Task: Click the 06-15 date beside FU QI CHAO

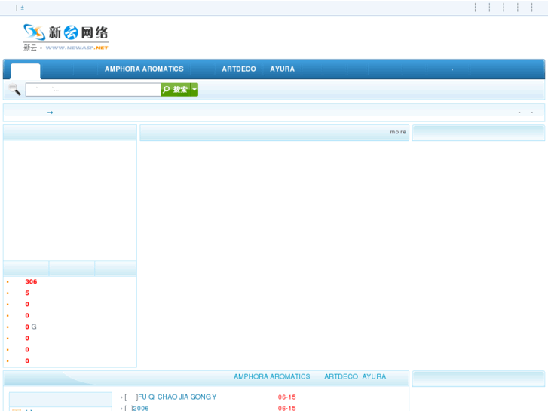Action: coord(287,397)
